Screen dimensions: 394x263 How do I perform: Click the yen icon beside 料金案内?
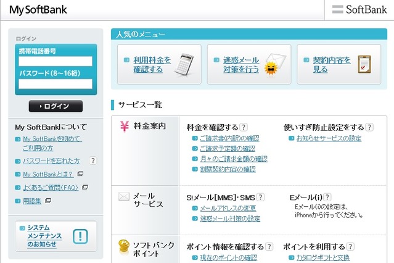point(124,127)
